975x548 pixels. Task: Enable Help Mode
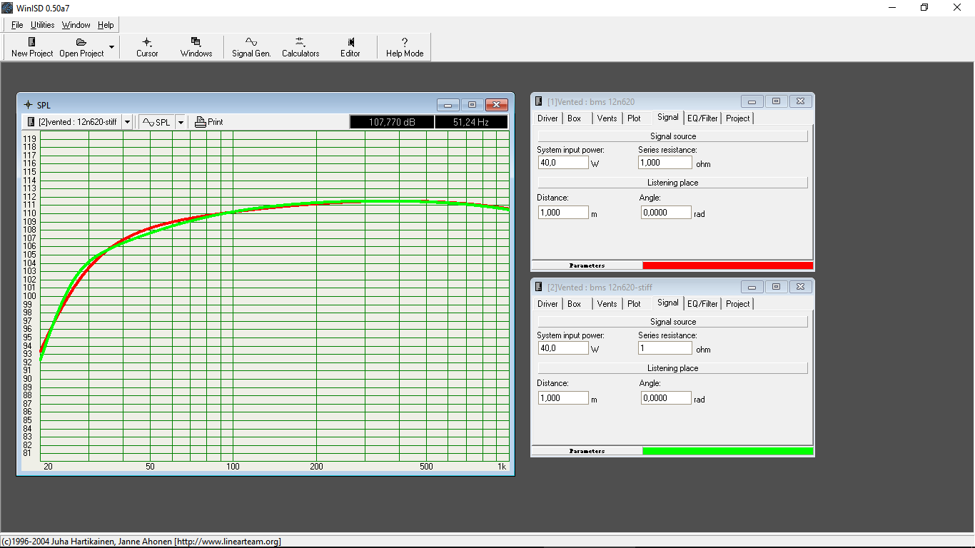click(405, 47)
